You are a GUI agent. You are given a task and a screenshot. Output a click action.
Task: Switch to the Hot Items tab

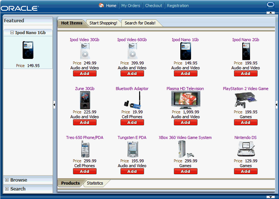coord(72,23)
